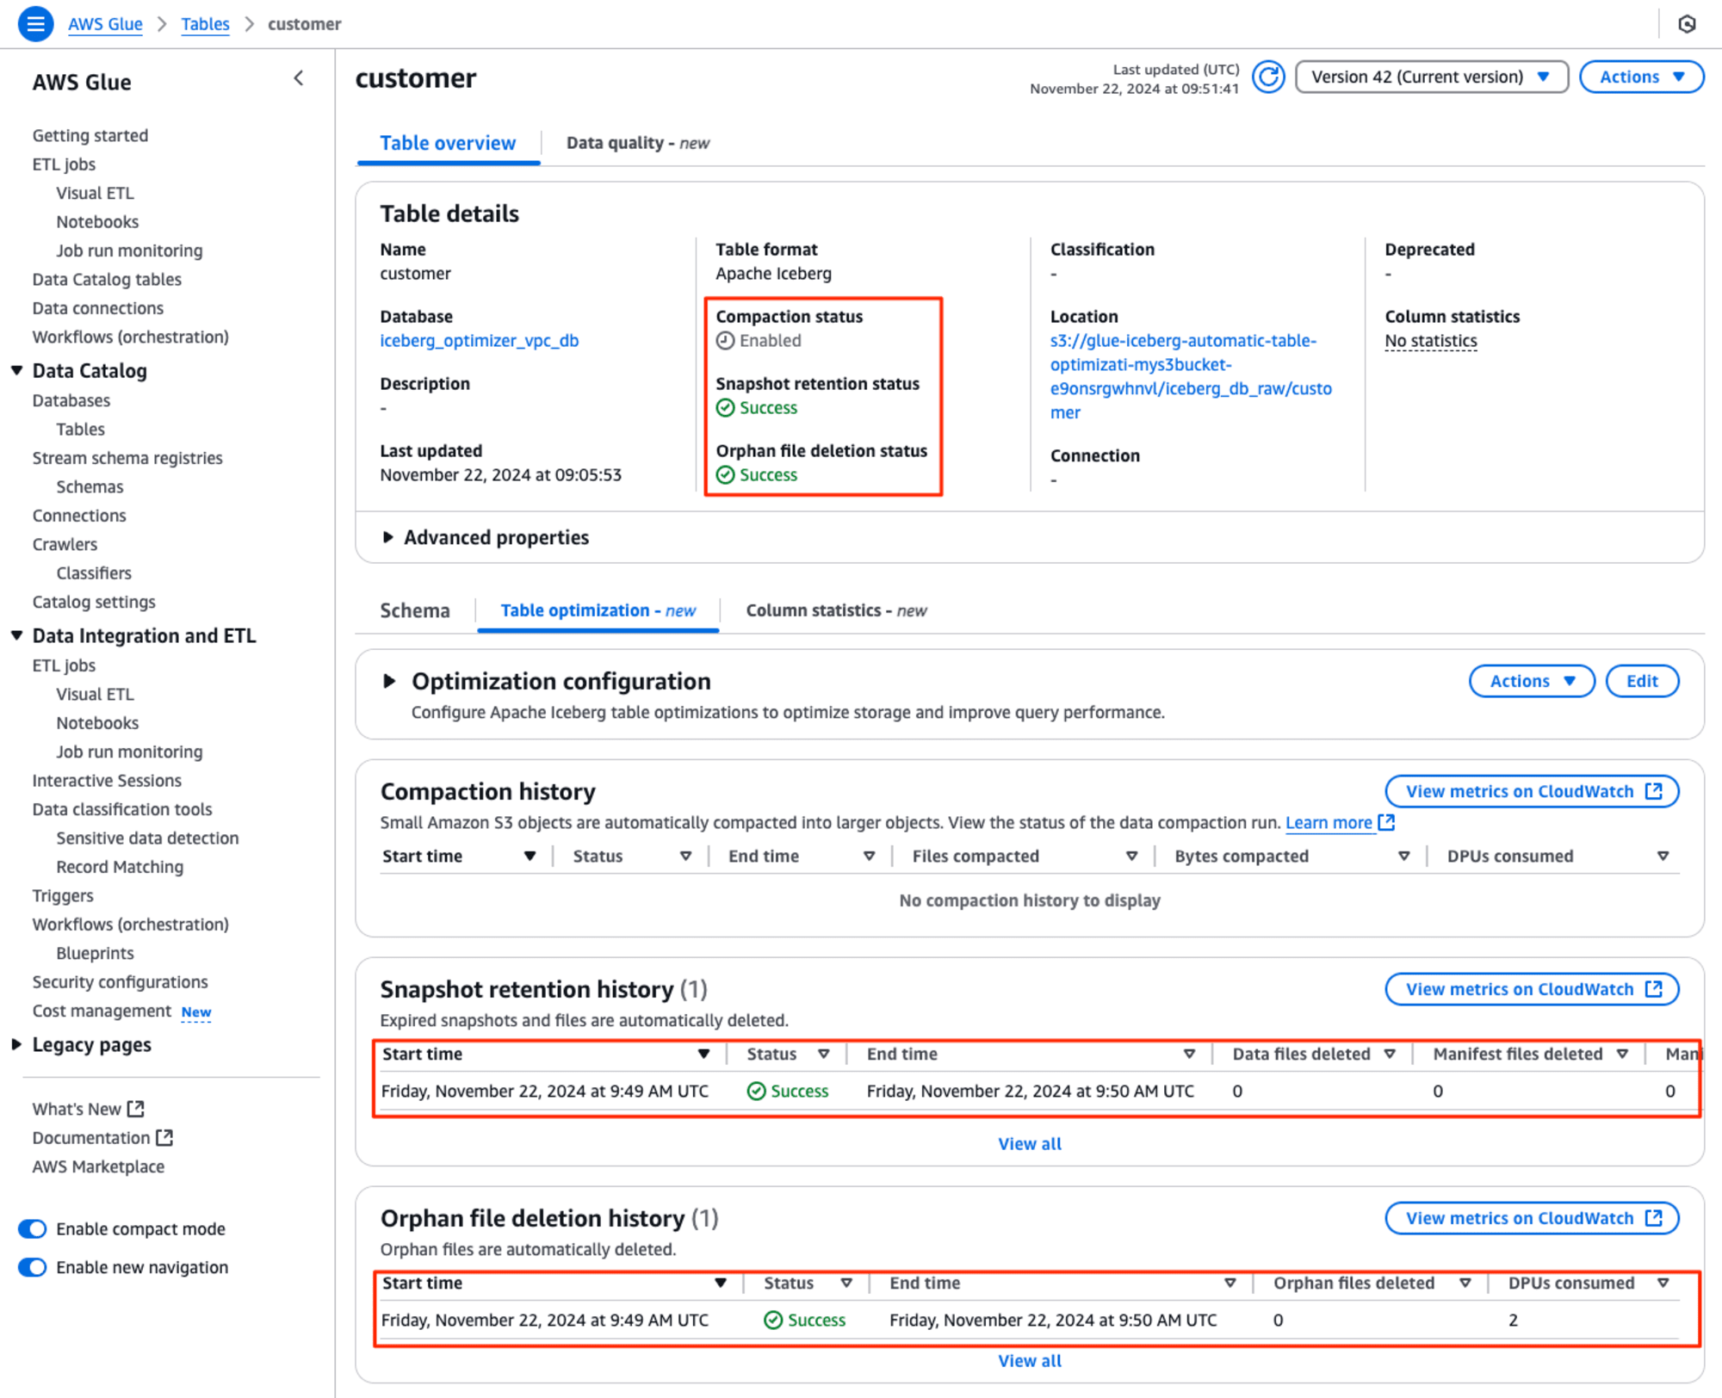Viewport: 1722px width, 1398px height.
Task: Toggle Enable new navigation switch
Action: click(33, 1267)
